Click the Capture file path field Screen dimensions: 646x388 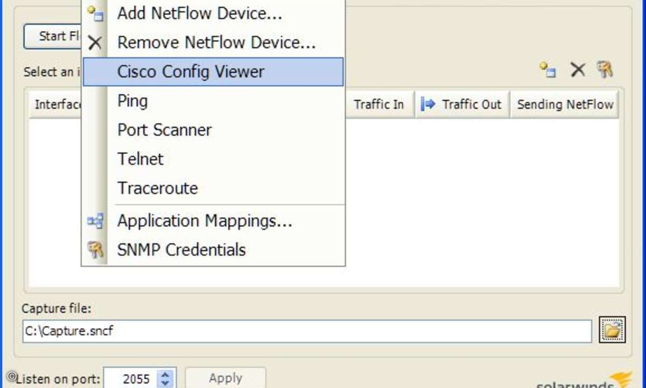point(307,331)
